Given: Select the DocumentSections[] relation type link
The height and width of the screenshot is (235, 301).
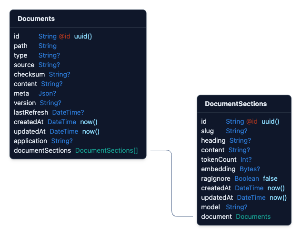Looking at the screenshot, I should [x=106, y=150].
